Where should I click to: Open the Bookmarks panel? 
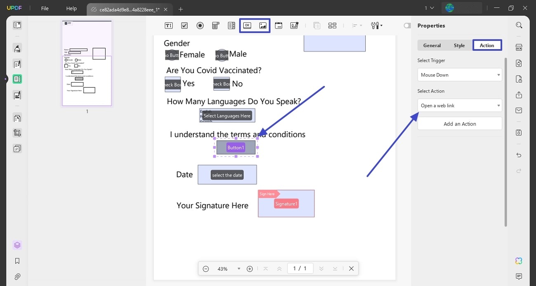point(17,260)
